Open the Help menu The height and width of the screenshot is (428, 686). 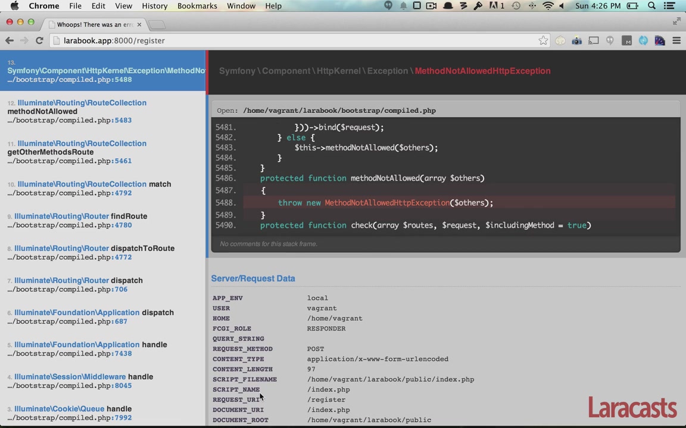pyautogui.click(x=273, y=6)
